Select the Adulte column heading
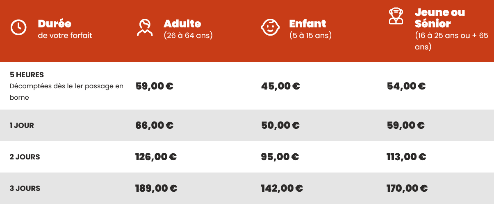Viewport: 494px width, 204px height. [182, 23]
